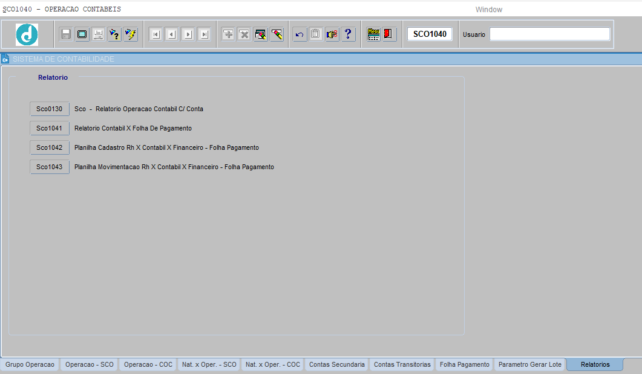
Task: Click the green plus insert record icon
Action: [228, 34]
